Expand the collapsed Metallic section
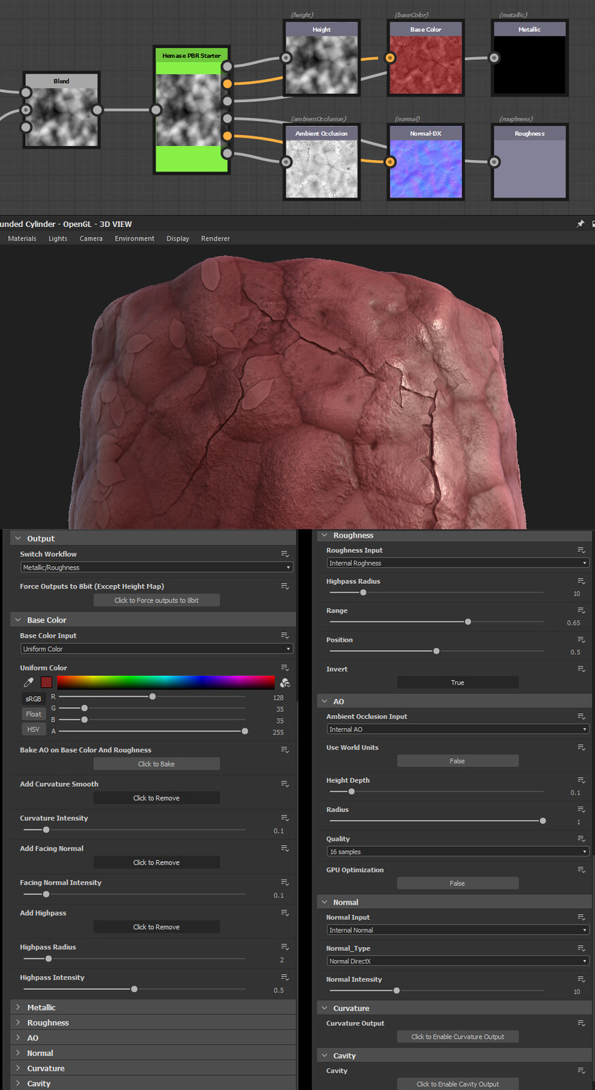595x1090 pixels. point(153,1008)
